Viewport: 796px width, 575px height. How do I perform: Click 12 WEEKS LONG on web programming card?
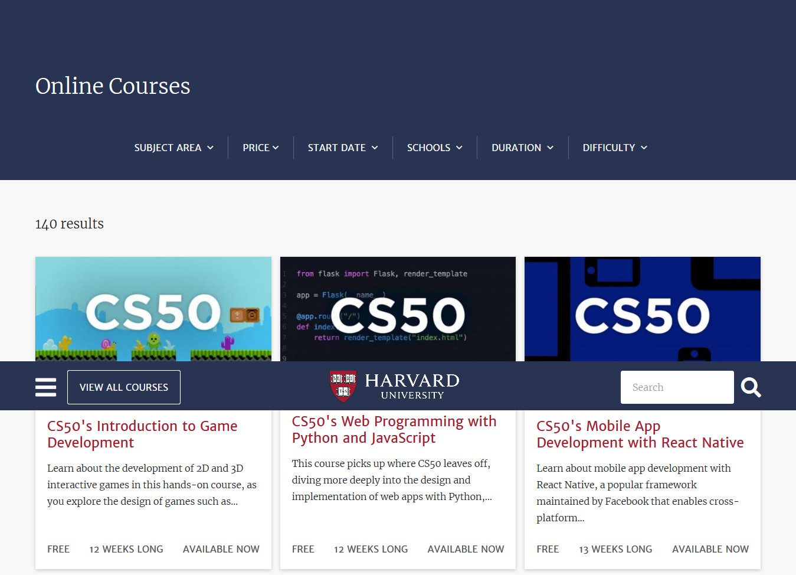point(371,549)
